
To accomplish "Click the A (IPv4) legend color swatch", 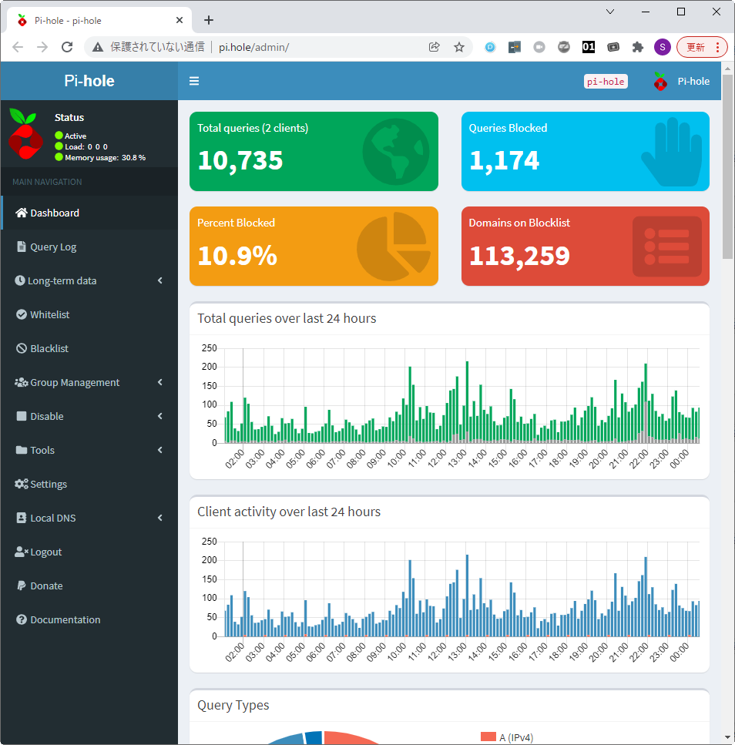I will coord(488,737).
